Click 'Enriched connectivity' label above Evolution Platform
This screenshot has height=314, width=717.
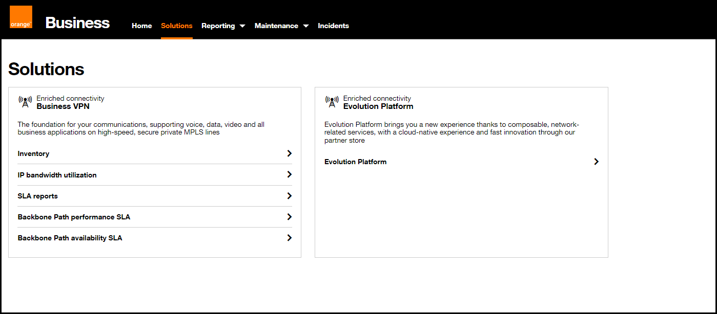377,98
